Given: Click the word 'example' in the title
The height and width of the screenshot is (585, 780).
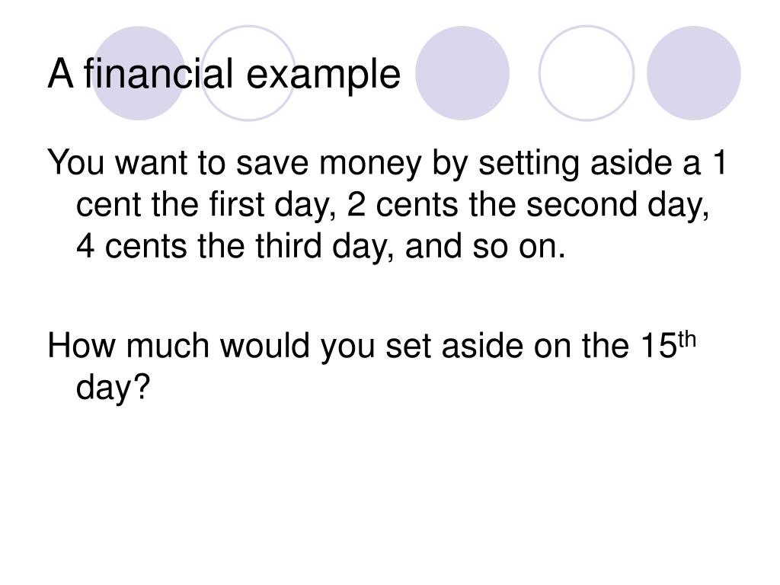Looking at the screenshot, I should [x=323, y=76].
